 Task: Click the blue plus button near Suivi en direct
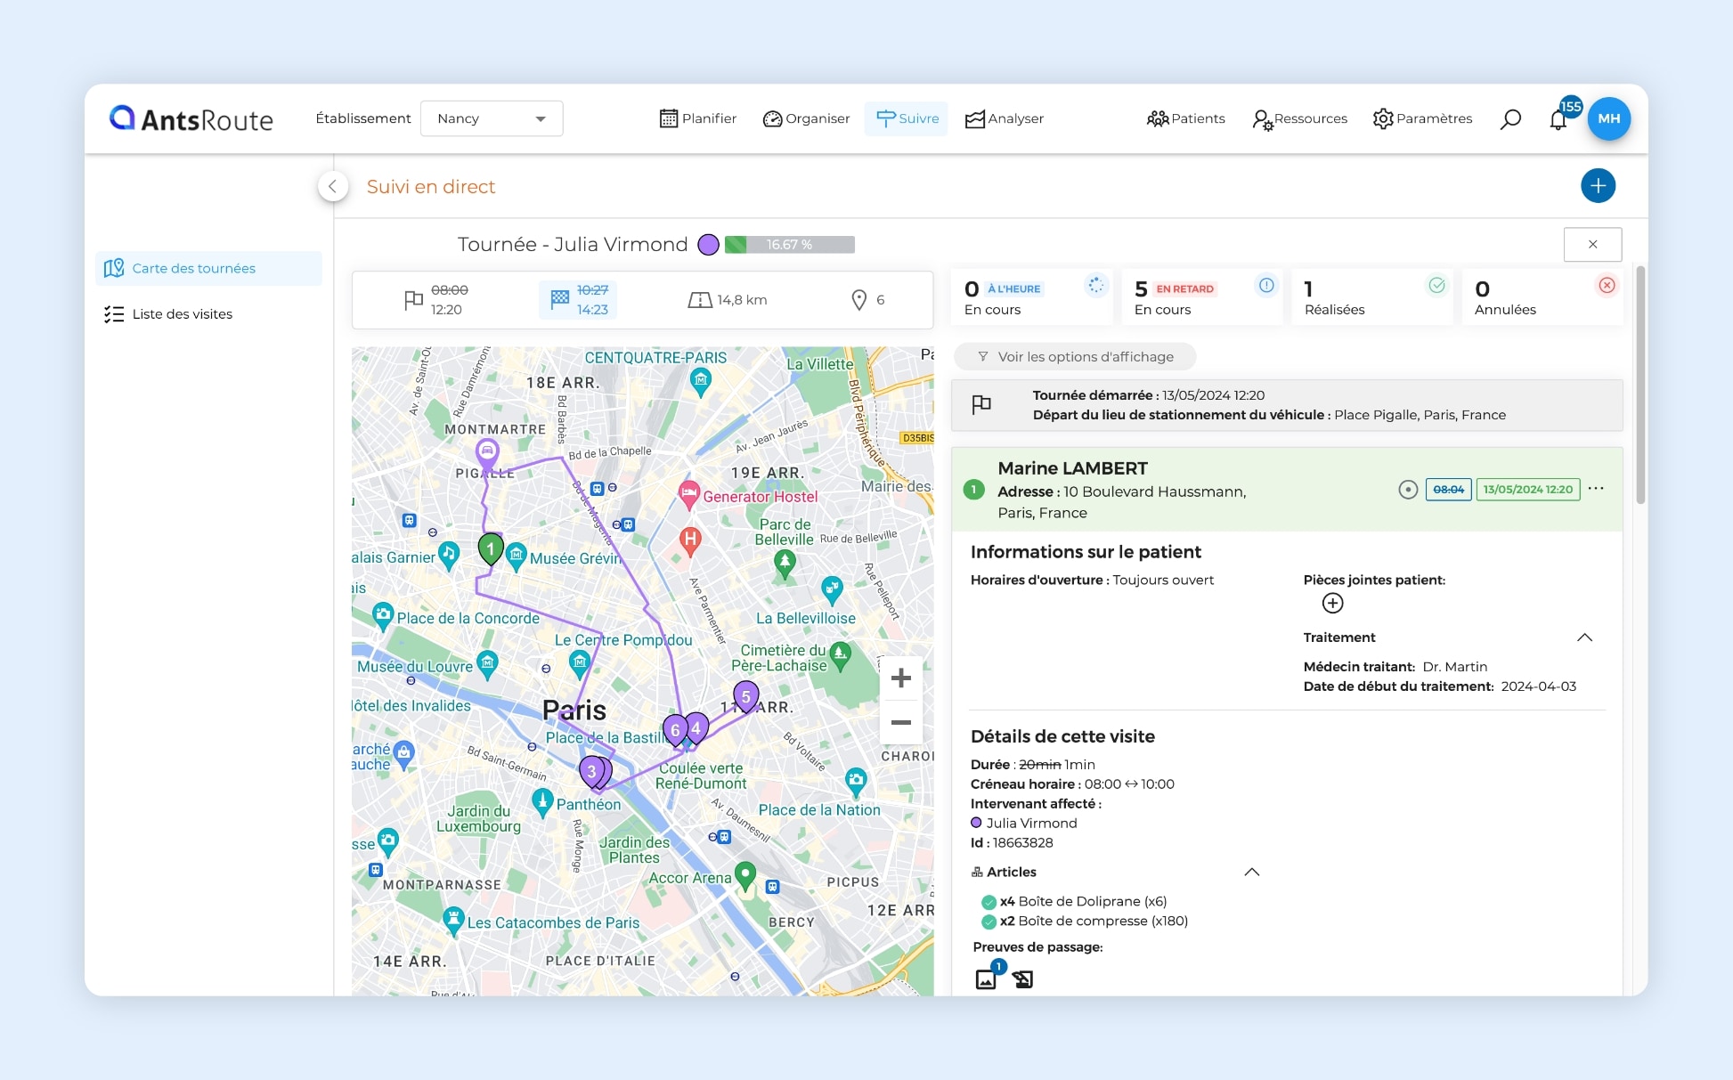(x=1599, y=186)
